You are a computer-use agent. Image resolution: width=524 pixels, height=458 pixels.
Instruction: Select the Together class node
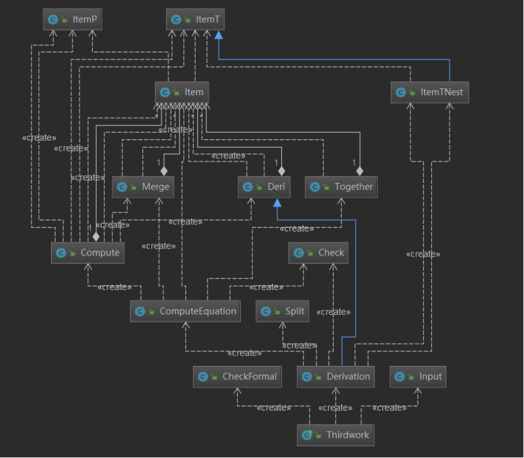(341, 187)
